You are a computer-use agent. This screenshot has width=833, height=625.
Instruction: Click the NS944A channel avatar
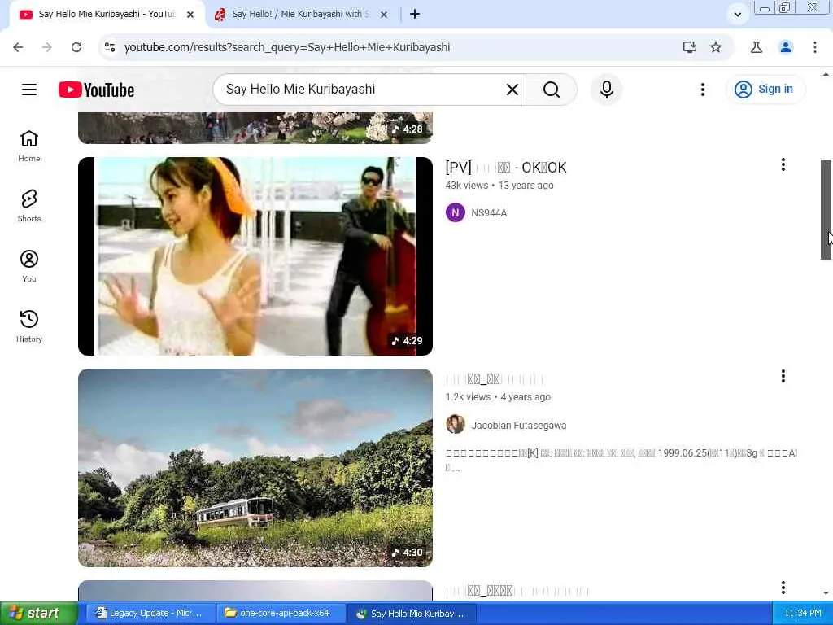tap(456, 212)
